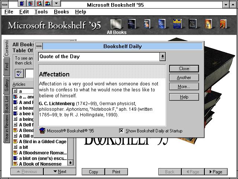Switch to the Year in Review side tab
The image size is (238, 179).
(7, 129)
